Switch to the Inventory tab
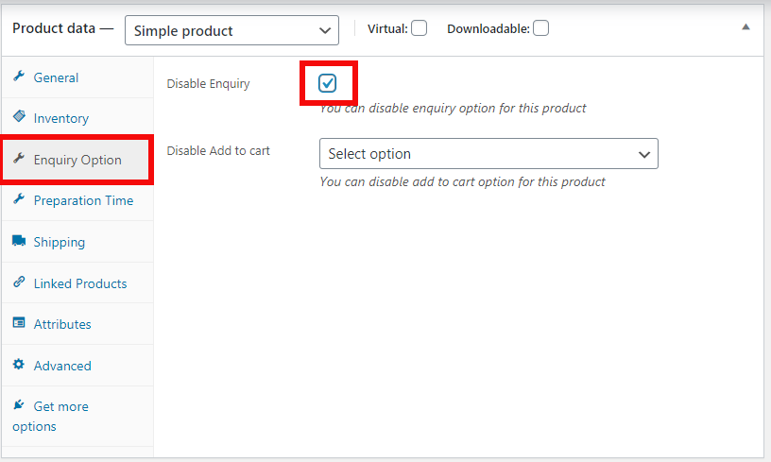The height and width of the screenshot is (462, 771). [61, 118]
